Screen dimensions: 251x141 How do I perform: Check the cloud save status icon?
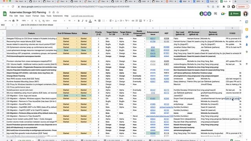[58, 12]
